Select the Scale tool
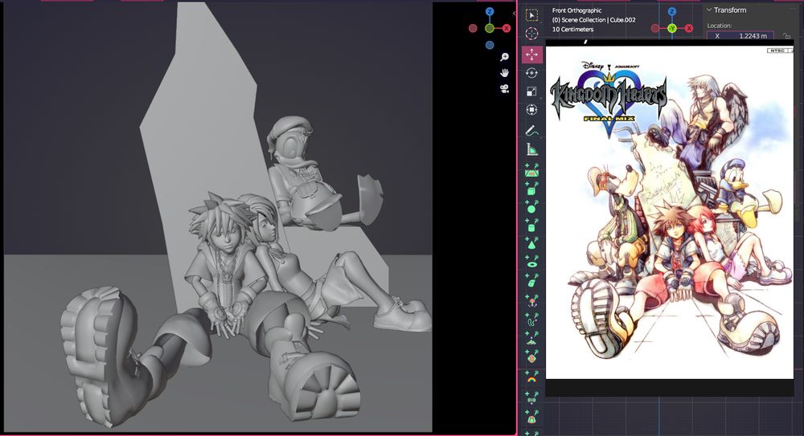This screenshot has height=436, width=804. 531,92
